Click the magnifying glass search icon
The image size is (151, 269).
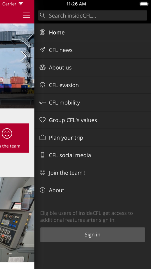pos(42,16)
